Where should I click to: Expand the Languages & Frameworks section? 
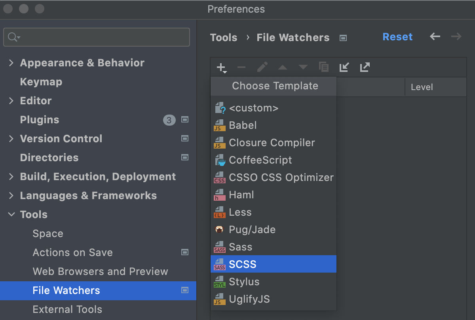click(11, 195)
